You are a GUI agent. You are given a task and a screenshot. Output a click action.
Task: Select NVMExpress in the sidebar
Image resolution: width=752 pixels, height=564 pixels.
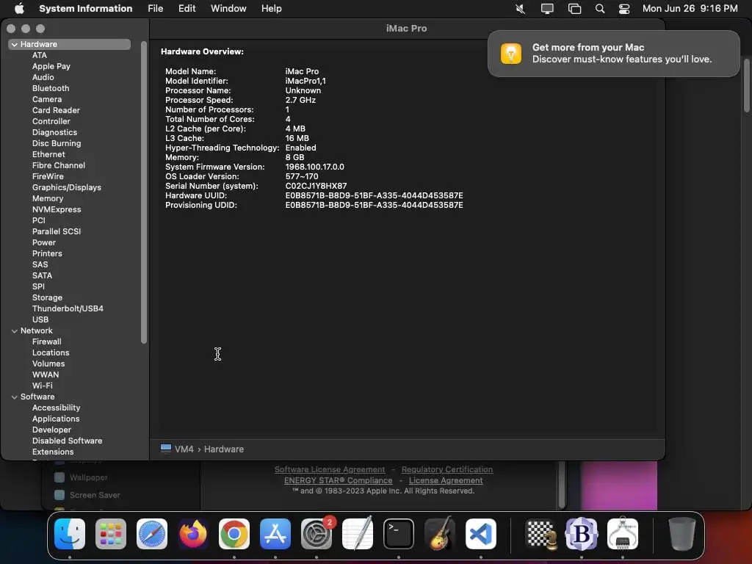(57, 209)
